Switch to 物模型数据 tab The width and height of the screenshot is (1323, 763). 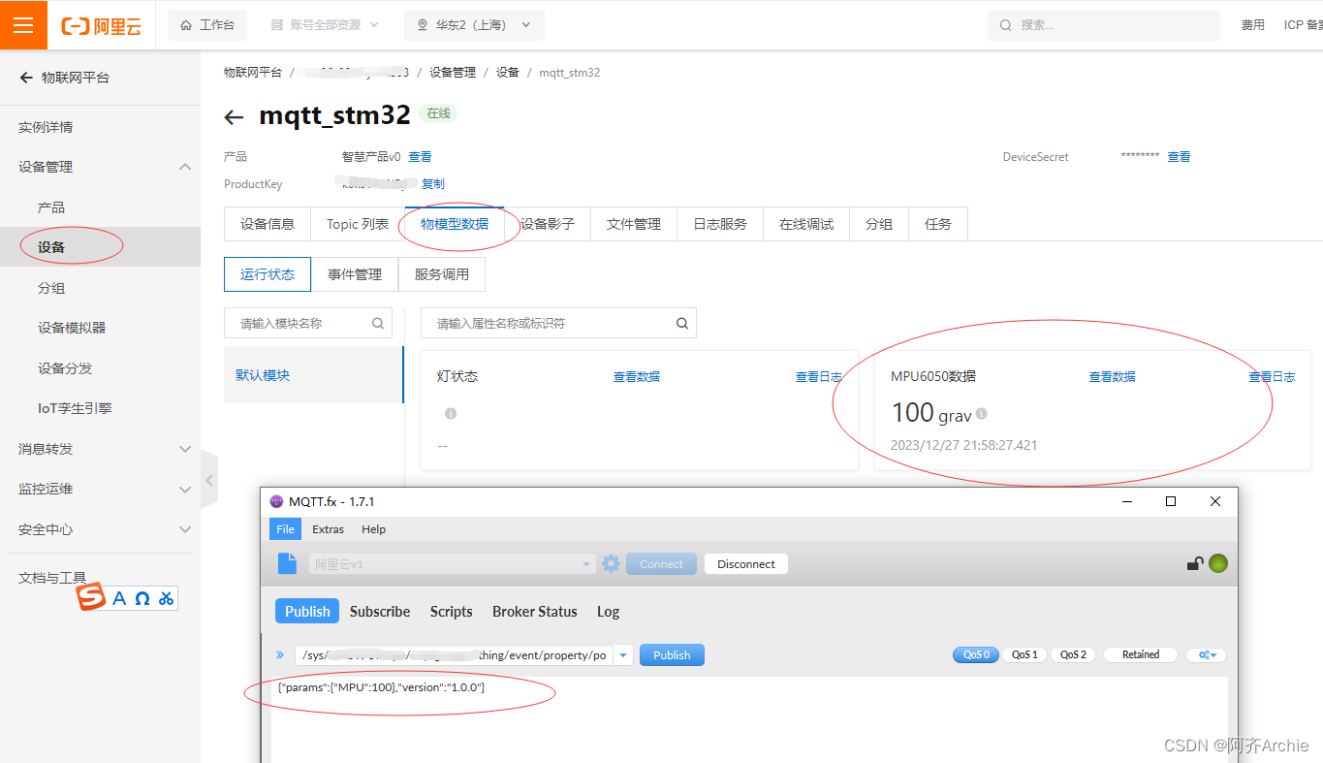[x=455, y=224]
